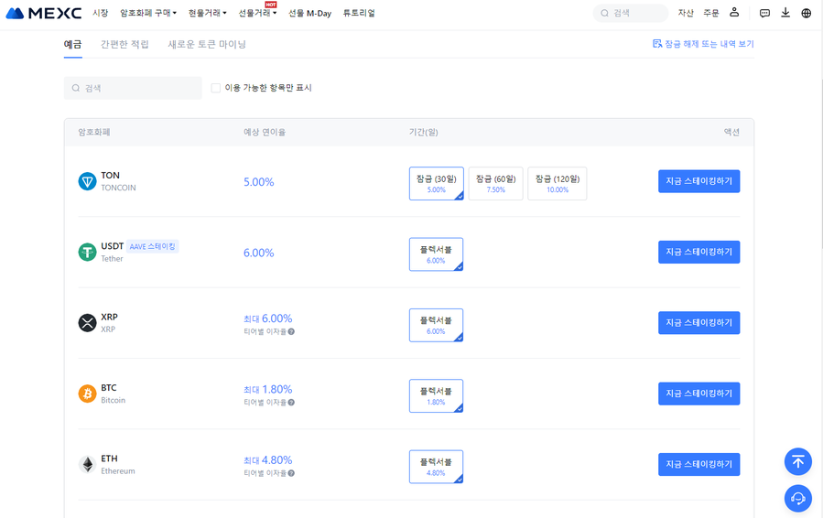Select ETH flexible 4.80% option
Viewport: 823px width, 518px height.
coord(436,467)
